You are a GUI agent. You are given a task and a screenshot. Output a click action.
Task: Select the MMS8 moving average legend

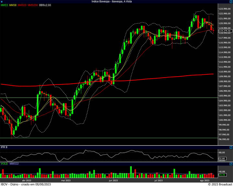[x=13, y=5]
